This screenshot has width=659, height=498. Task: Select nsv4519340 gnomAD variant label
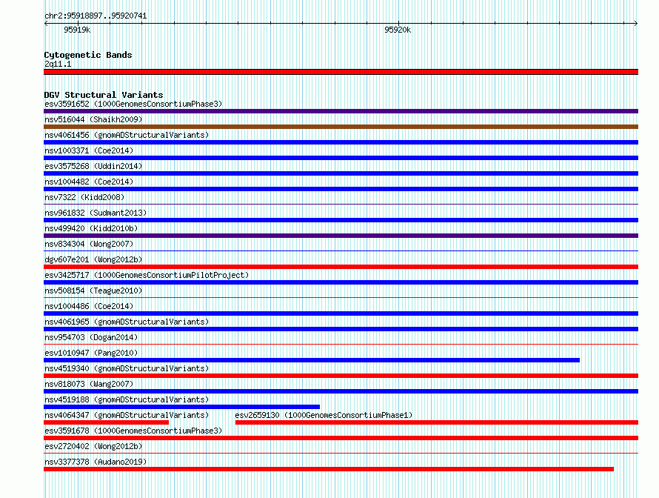point(127,368)
